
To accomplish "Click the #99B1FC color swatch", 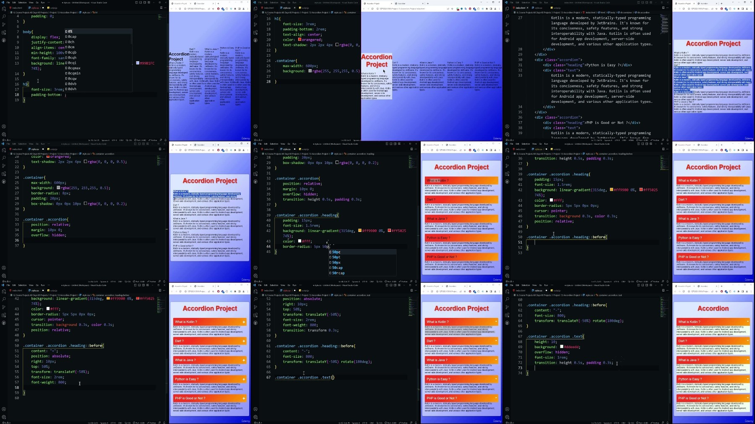I will [138, 63].
